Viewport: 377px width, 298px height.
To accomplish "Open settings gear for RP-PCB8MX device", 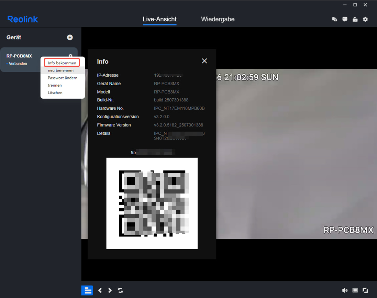I will pos(70,55).
